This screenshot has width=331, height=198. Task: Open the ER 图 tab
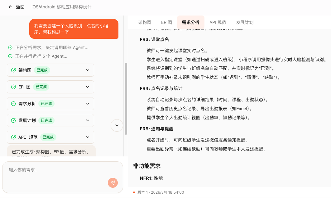coord(166,22)
